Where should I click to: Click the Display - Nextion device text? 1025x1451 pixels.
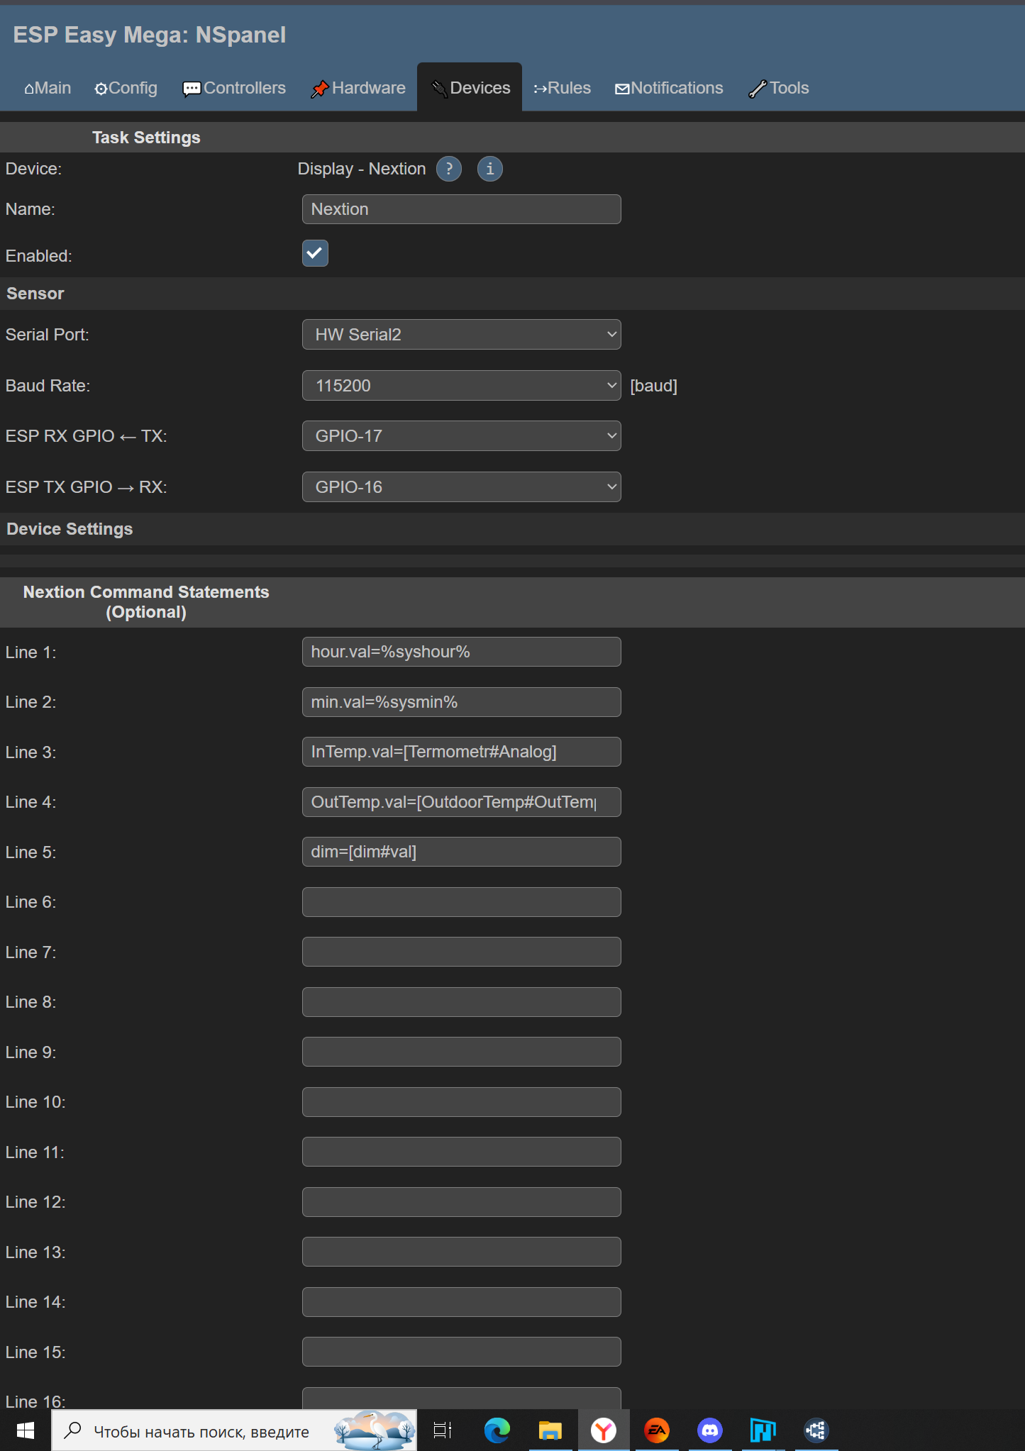(362, 169)
